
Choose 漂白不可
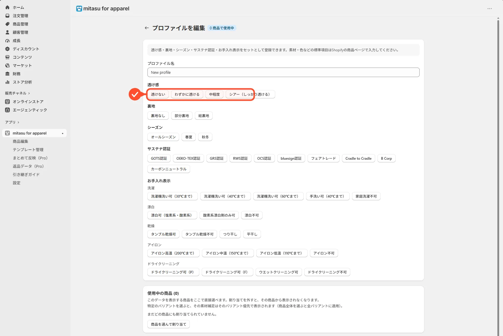tap(252, 215)
